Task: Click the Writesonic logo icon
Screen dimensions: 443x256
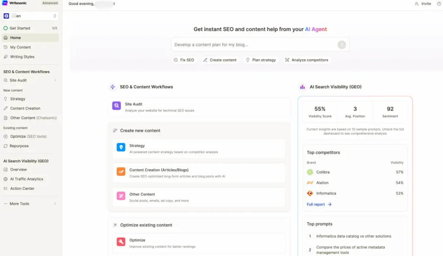Action: (5, 3)
